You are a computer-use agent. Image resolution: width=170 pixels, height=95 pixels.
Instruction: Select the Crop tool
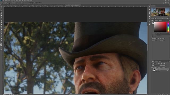pyautogui.click(x=1, y=14)
